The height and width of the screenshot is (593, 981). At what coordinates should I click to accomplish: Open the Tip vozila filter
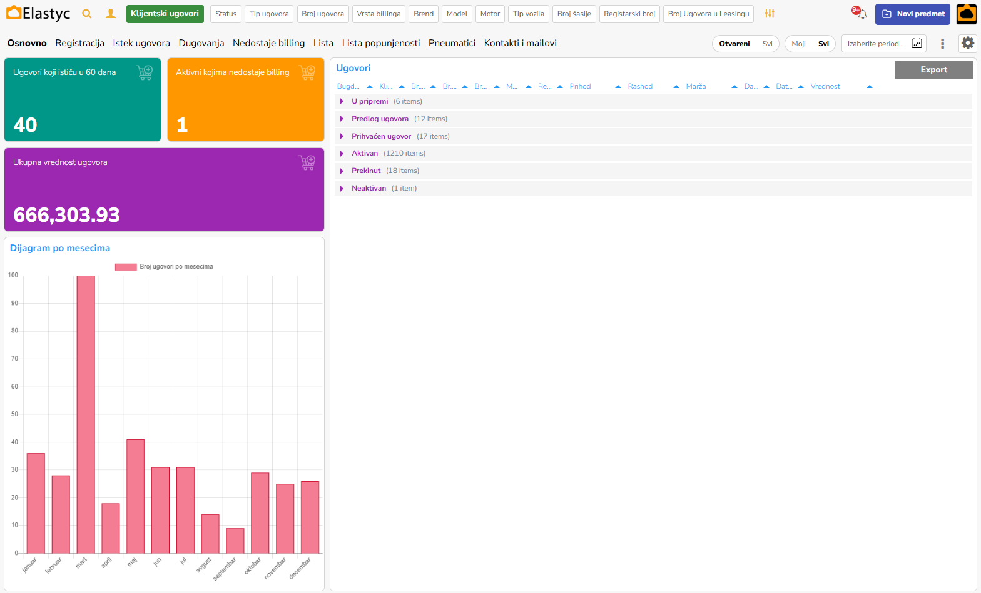coord(529,14)
